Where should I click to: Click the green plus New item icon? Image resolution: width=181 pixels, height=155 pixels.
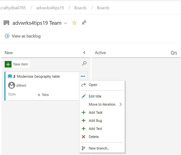point(8,64)
